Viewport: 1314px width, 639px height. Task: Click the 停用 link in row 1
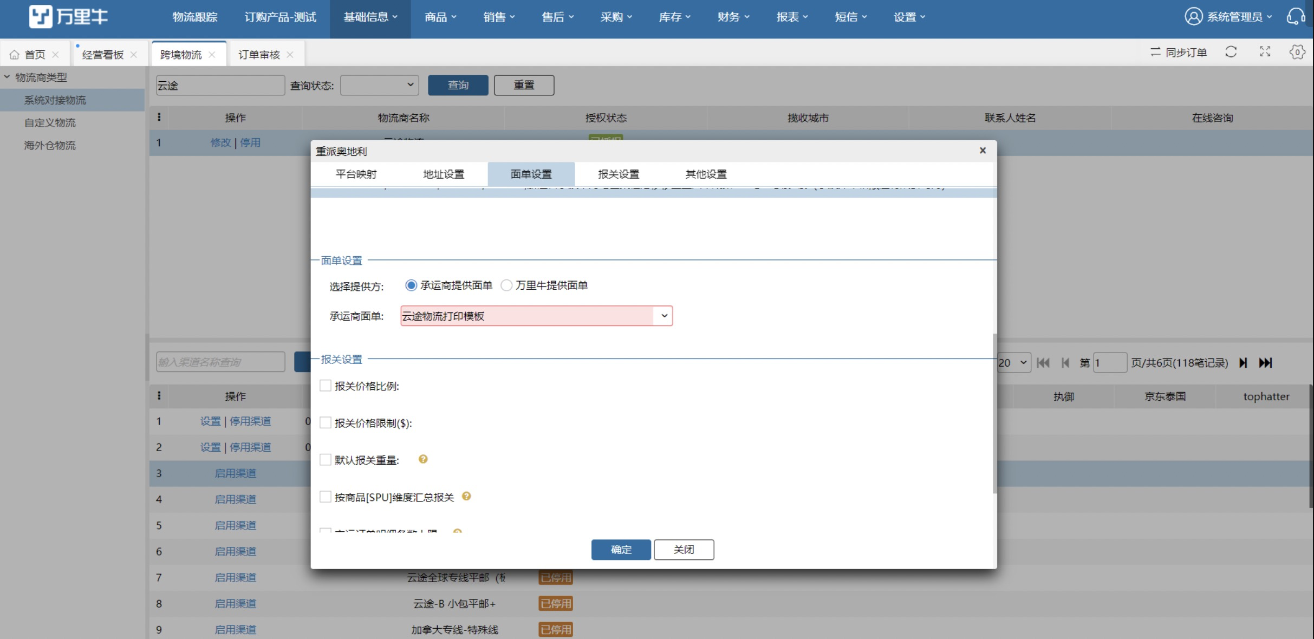click(250, 142)
